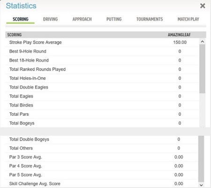Click the SCORING table header
The height and width of the screenshot is (188, 211).
click(x=15, y=35)
